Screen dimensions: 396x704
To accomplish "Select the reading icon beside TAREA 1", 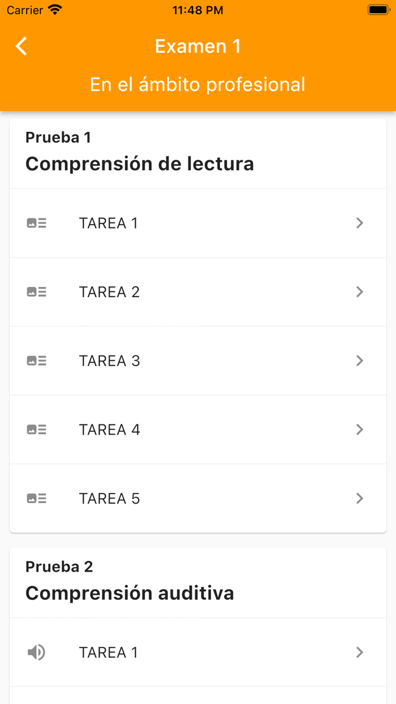I will [x=36, y=223].
